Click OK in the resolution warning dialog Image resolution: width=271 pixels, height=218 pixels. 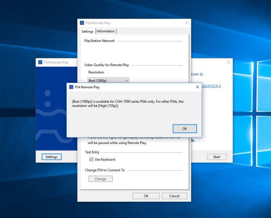click(x=185, y=129)
